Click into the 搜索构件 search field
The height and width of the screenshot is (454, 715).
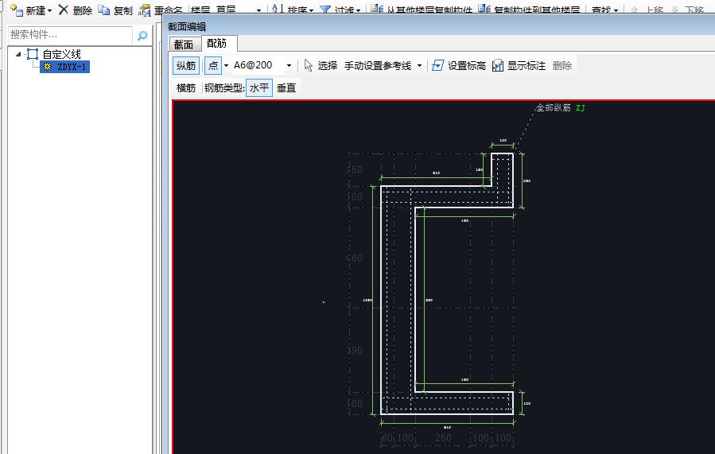click(x=70, y=35)
